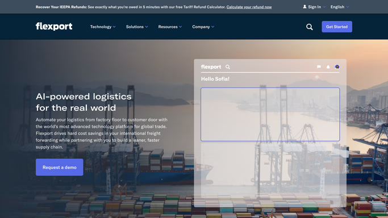The width and height of the screenshot is (388, 218).
Task: Click Sofia's avatar in the preview panel
Action: pos(337,67)
